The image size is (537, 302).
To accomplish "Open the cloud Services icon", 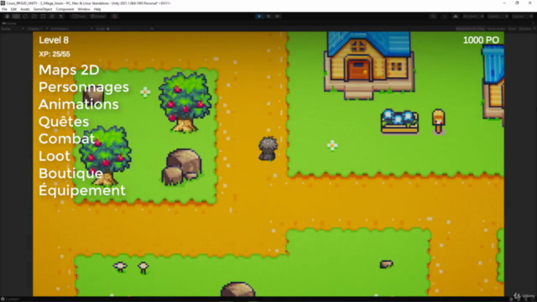I will point(456,17).
